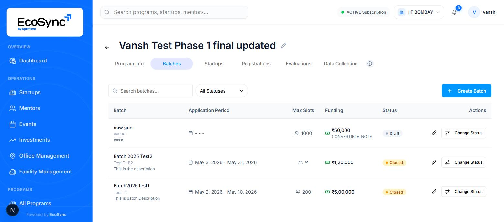The width and height of the screenshot is (504, 222).
Task: Switch to the Startups tab
Action: click(x=214, y=64)
